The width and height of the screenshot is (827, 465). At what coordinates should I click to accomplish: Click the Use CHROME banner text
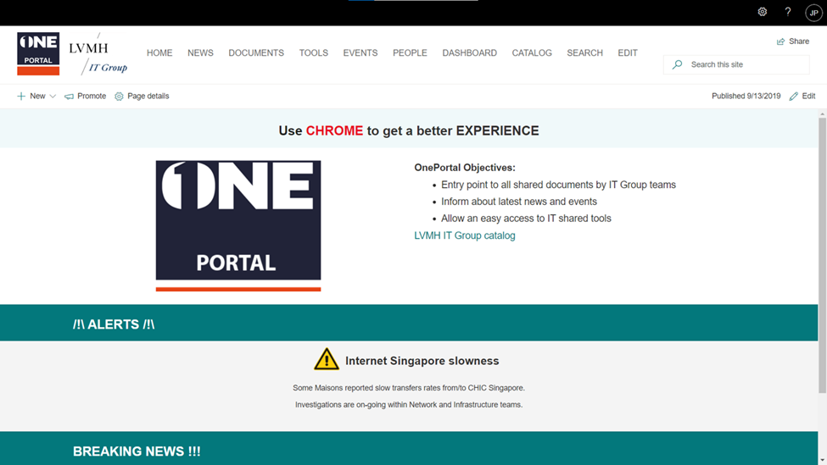click(409, 130)
